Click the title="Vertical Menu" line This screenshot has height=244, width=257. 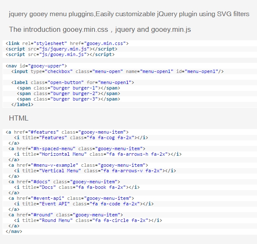click(95, 171)
